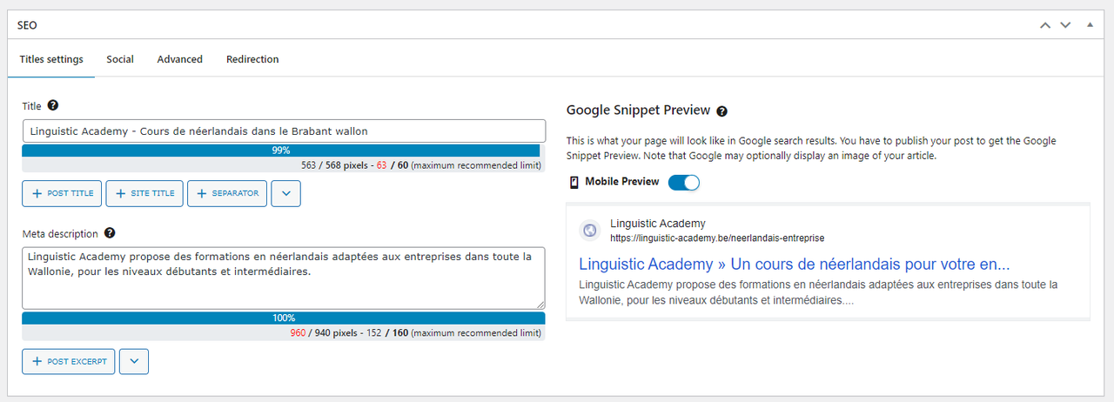Image resolution: width=1114 pixels, height=402 pixels.
Task: Collapse the SEO metabox with triangle toggle
Action: (1090, 25)
